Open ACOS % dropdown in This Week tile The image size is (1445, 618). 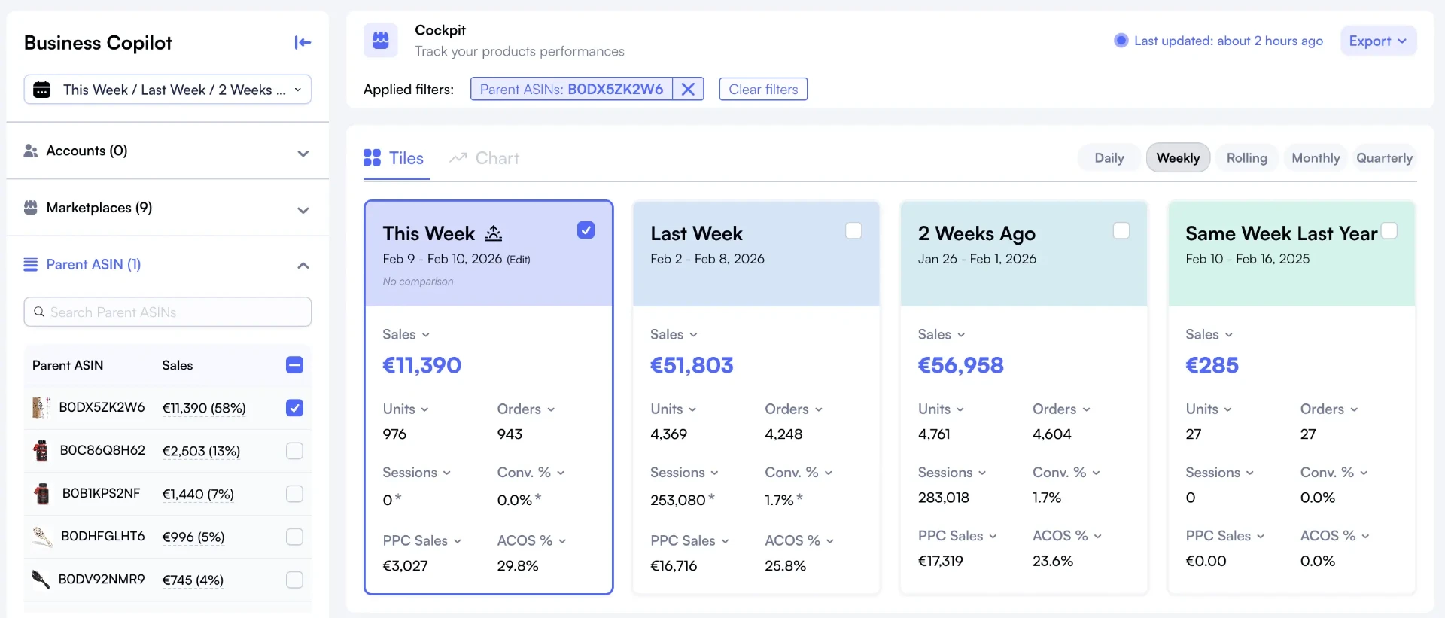tap(531, 540)
